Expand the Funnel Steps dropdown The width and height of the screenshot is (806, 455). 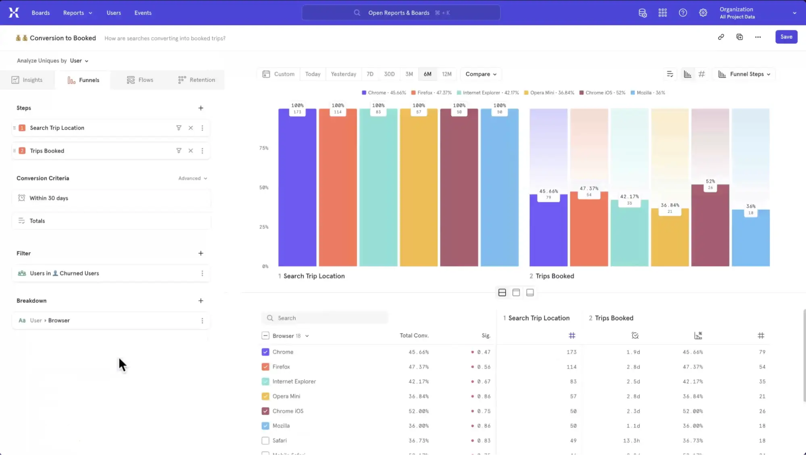[744, 74]
